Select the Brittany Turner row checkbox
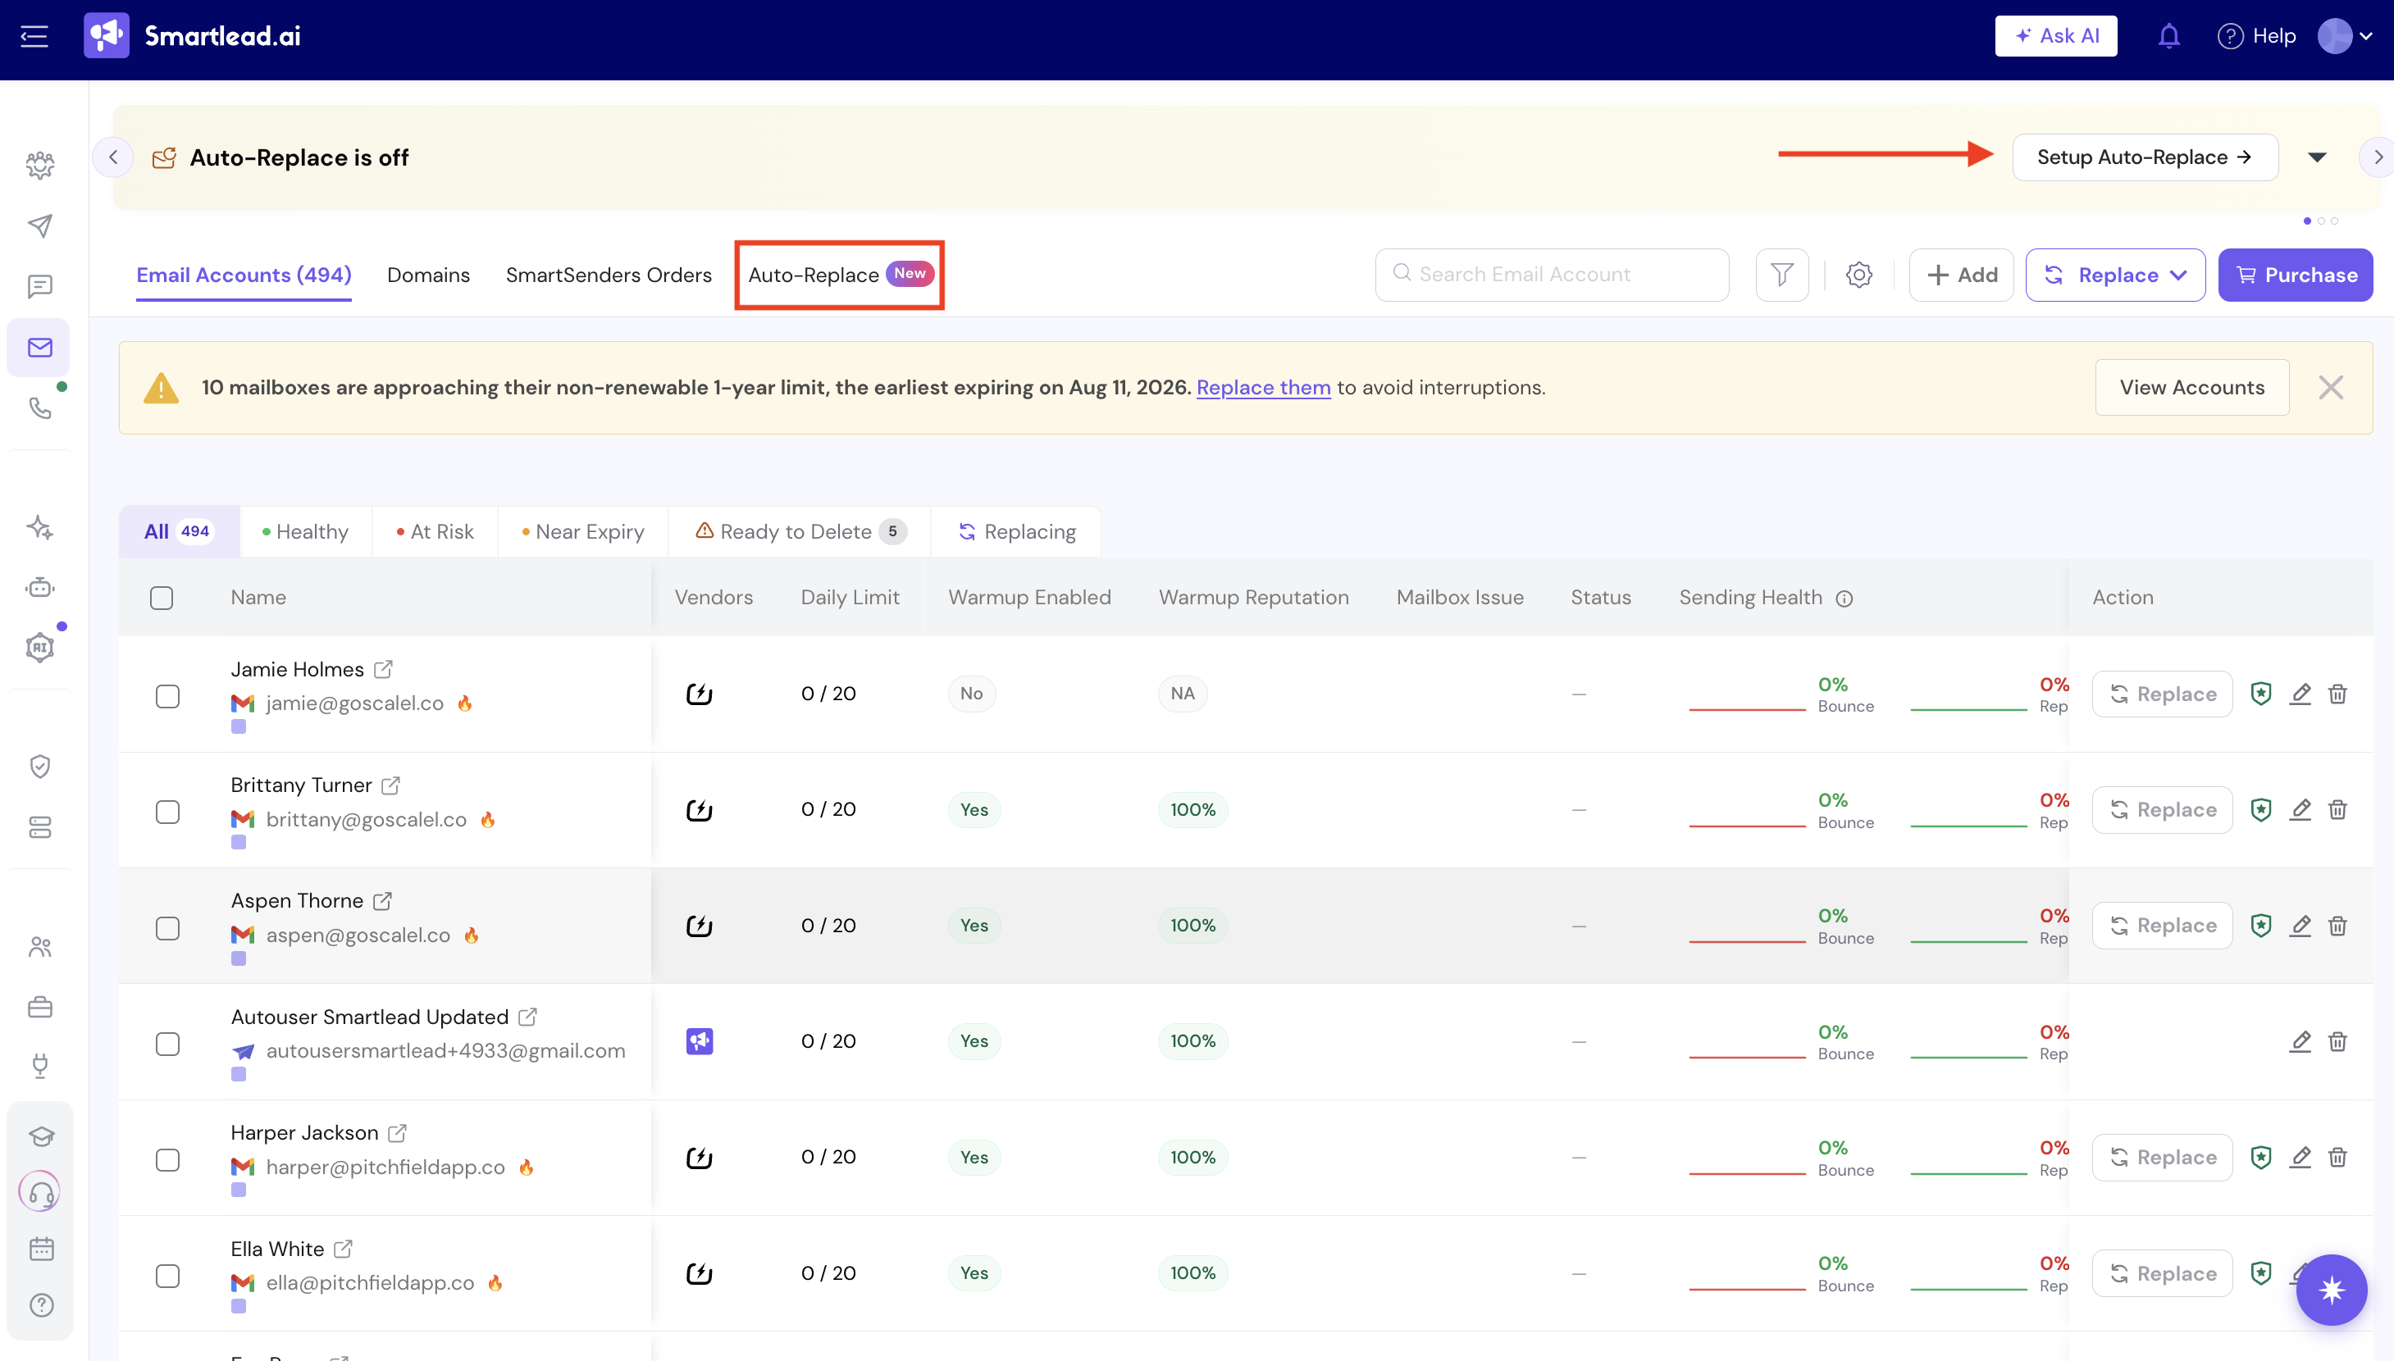Screen dimensions: 2394x1361 (x=167, y=813)
